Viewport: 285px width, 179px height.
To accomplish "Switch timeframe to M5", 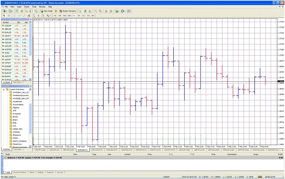I will tap(60, 16).
